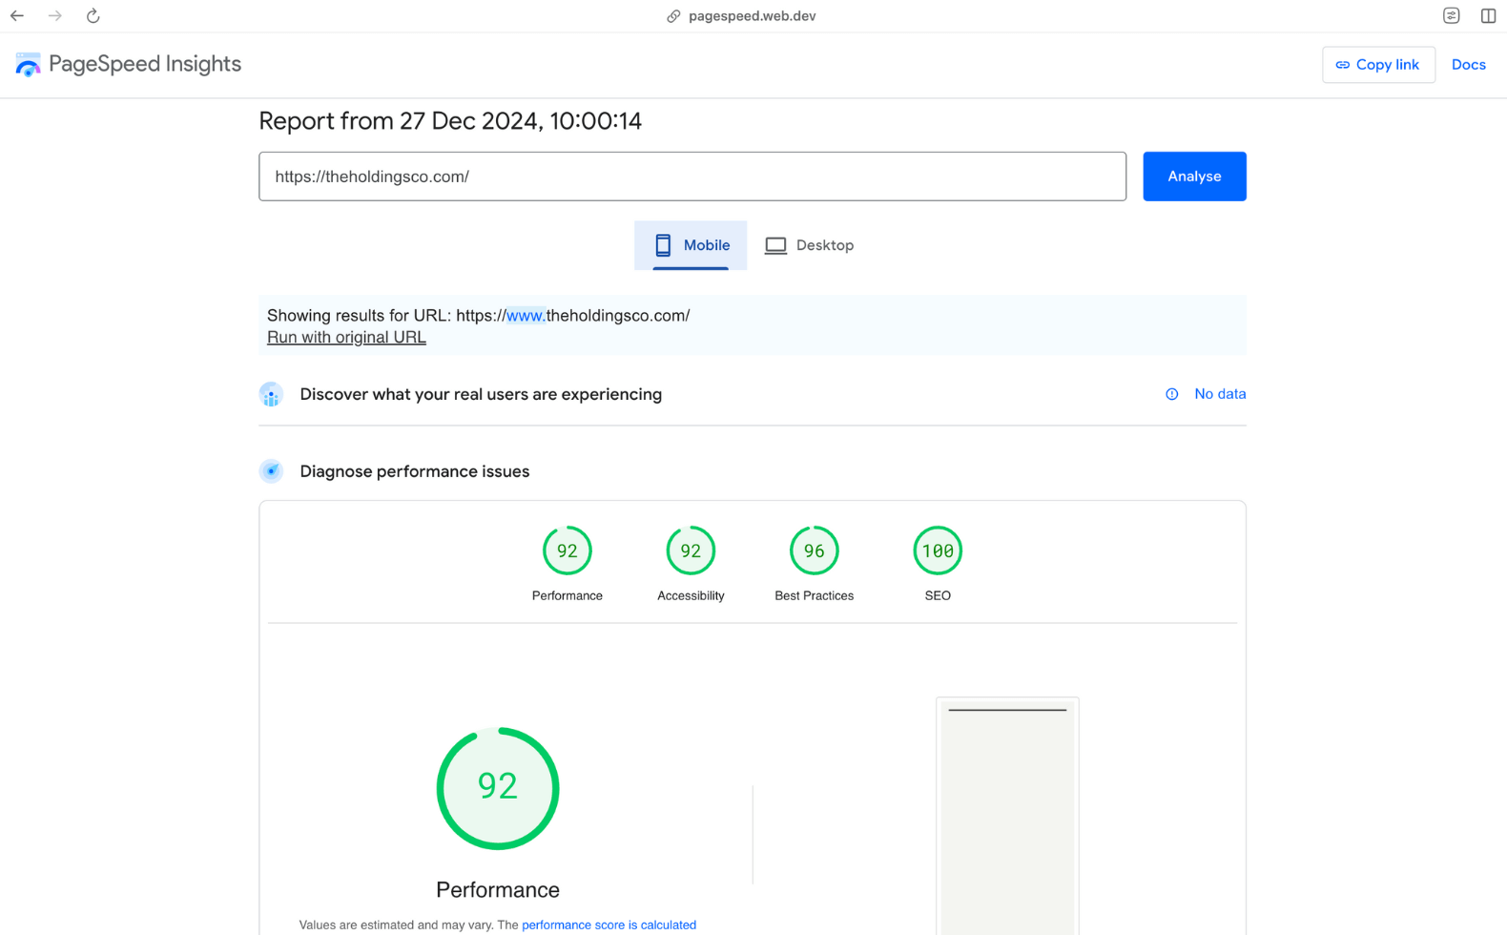Open performance score is calculated link

(x=609, y=925)
